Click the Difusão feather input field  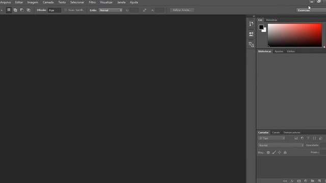[x=55, y=10]
